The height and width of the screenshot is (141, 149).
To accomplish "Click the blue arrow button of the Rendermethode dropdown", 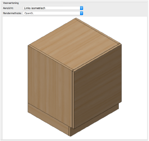I will click(x=82, y=13).
